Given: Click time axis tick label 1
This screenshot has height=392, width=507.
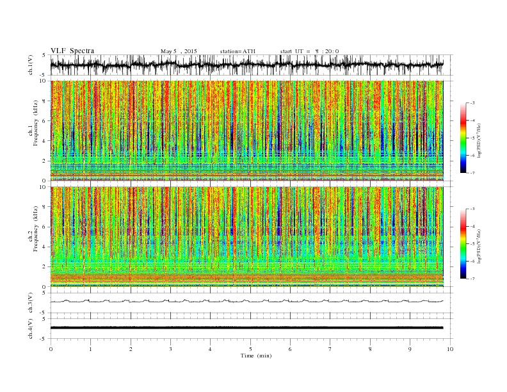Looking at the screenshot, I should click(x=90, y=349).
